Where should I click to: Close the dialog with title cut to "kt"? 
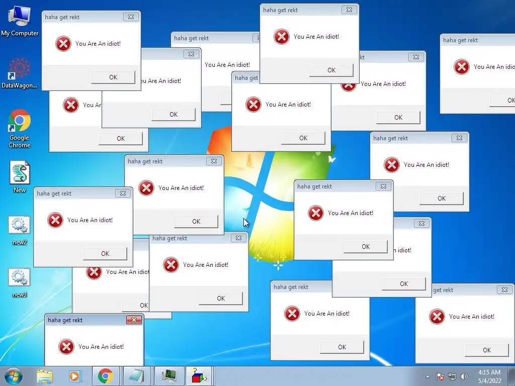point(416,57)
